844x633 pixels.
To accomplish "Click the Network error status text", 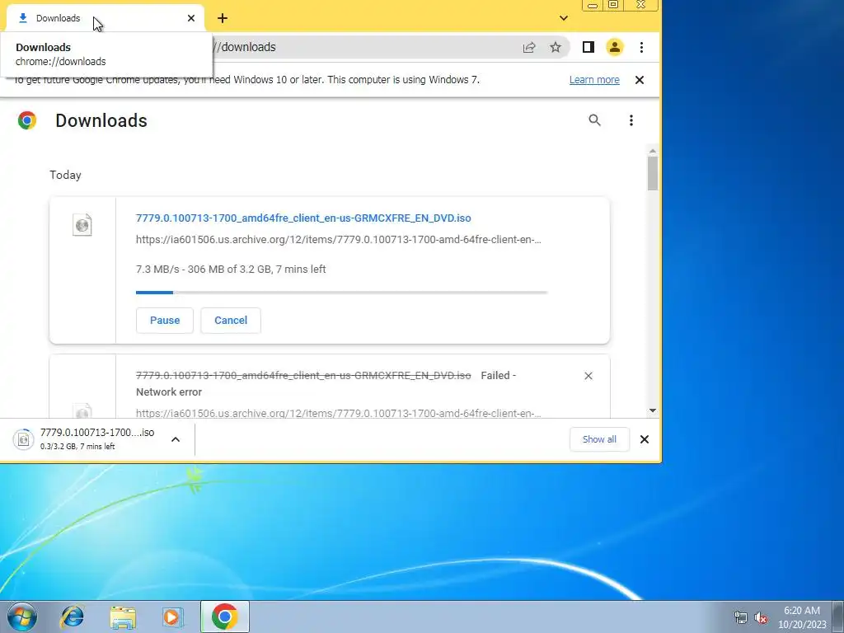I will coord(168,392).
